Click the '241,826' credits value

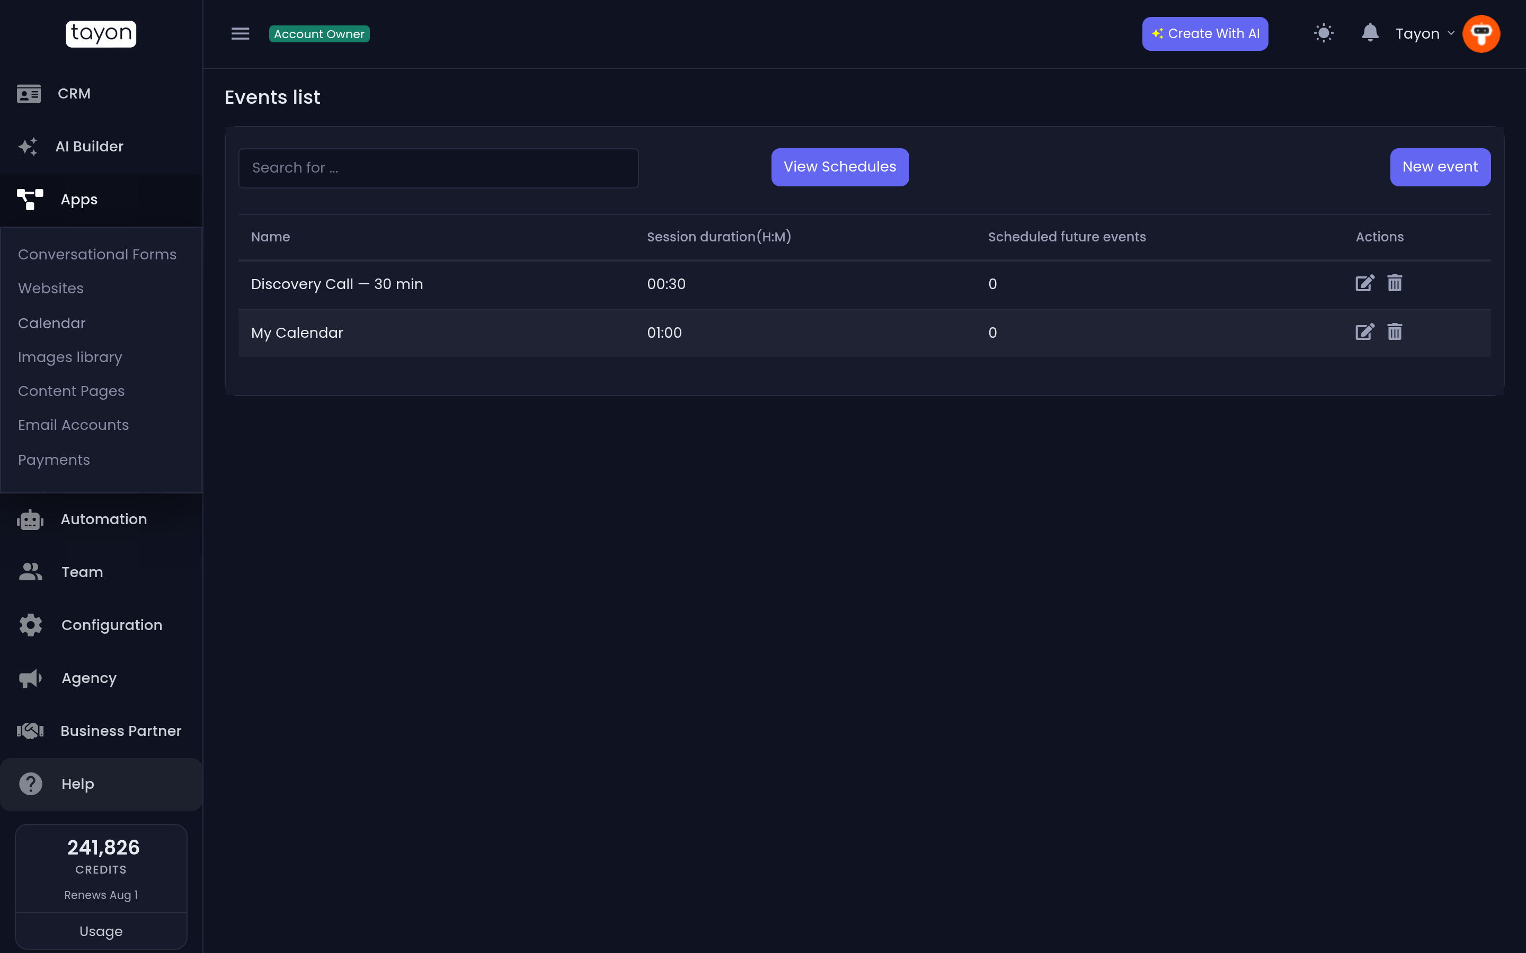(x=103, y=848)
